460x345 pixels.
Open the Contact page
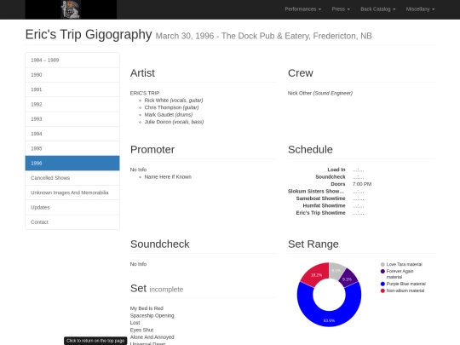tap(72, 222)
